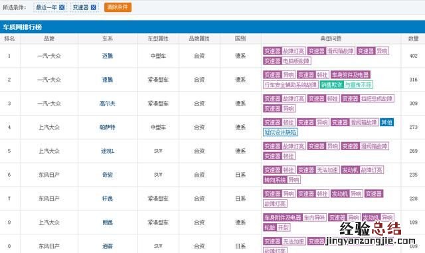Viewport: 425px width, 253px height.
Task: Click count 316 in 速腾 row
Action: (x=413, y=80)
